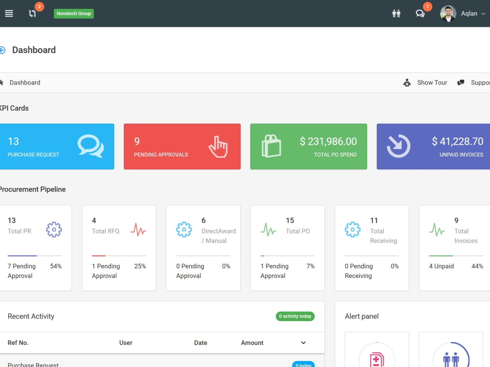Screen dimensions: 490x367
Task: Click pulse icon on Total RFQ card
Action: 138,229
